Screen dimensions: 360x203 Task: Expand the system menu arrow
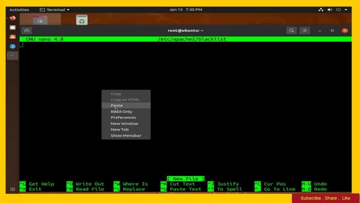click(x=346, y=10)
